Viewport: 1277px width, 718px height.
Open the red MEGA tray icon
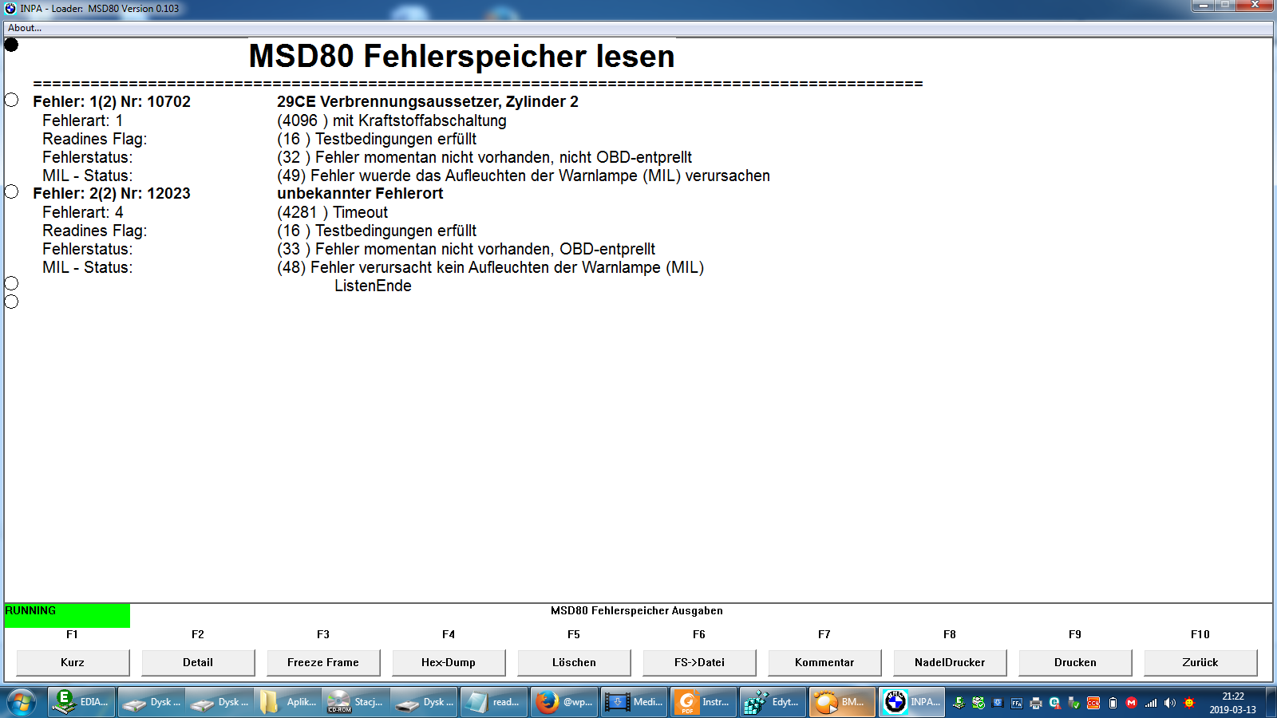(1131, 703)
